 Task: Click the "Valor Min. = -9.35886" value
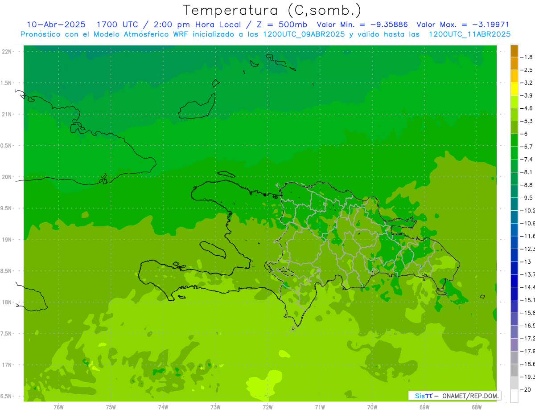pyautogui.click(x=362, y=25)
